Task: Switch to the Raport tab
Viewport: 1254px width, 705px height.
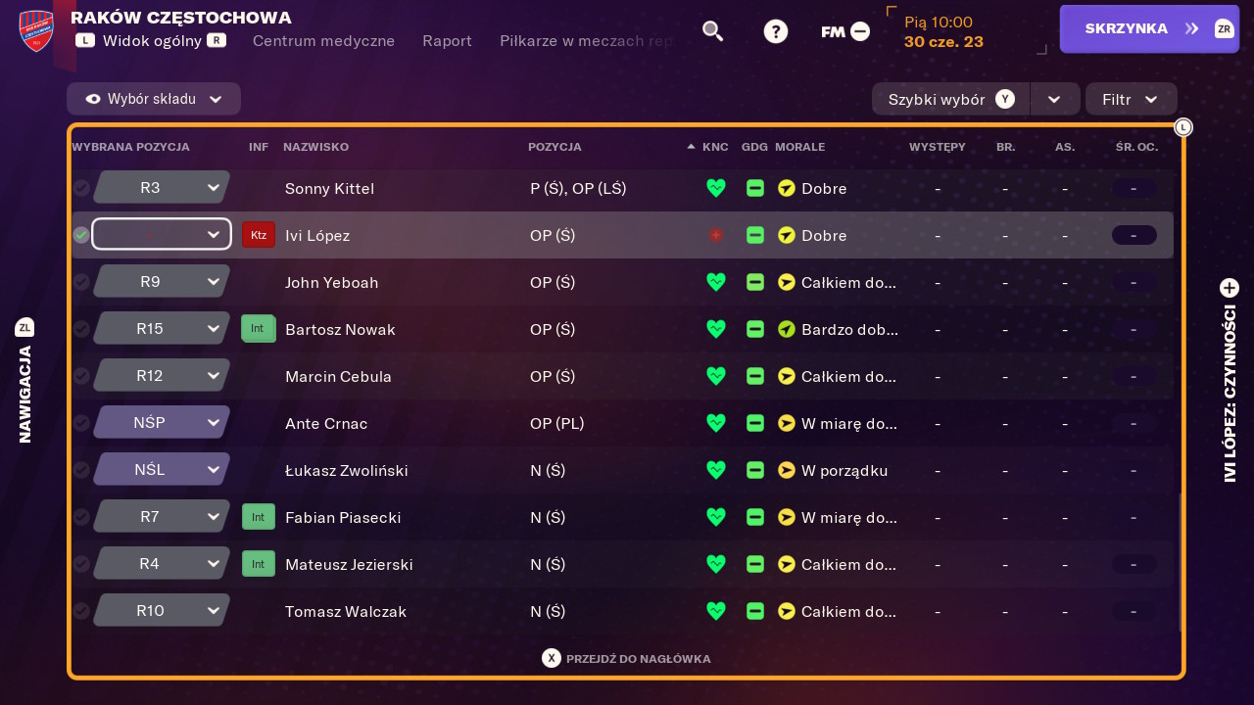Action: (x=448, y=41)
